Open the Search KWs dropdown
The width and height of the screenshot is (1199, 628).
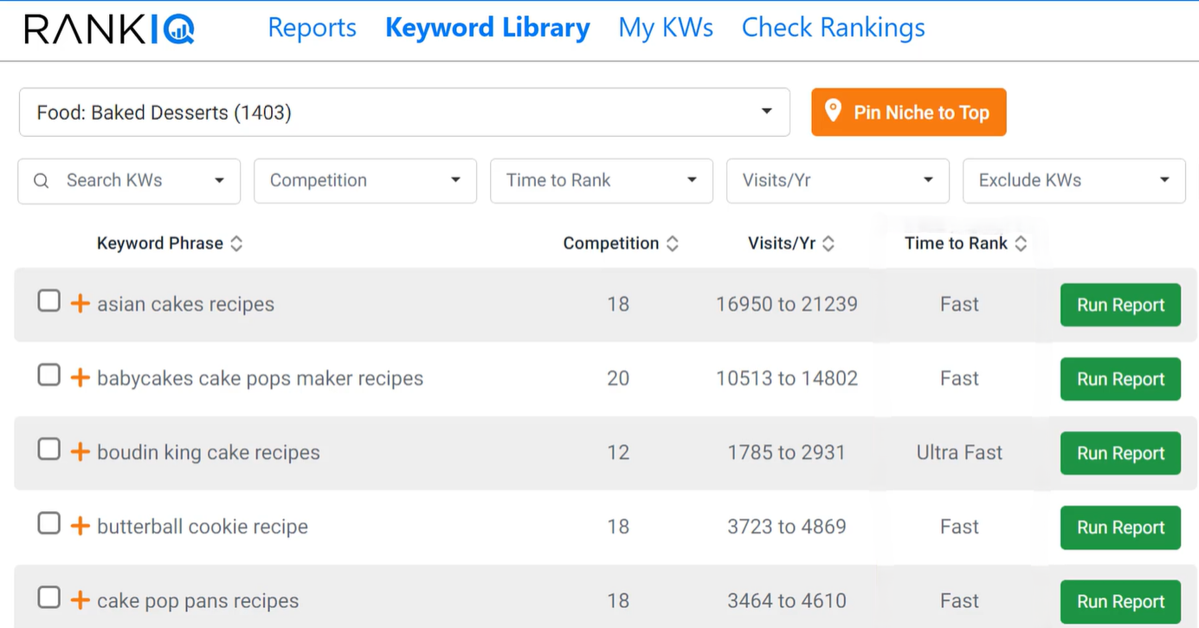129,181
